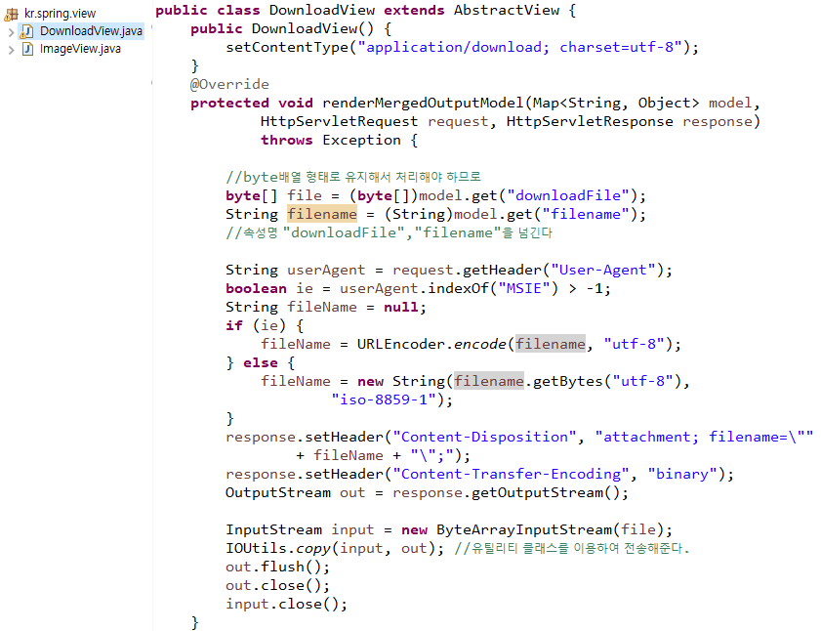Click the Korean comment starting with //속성명

click(x=390, y=232)
